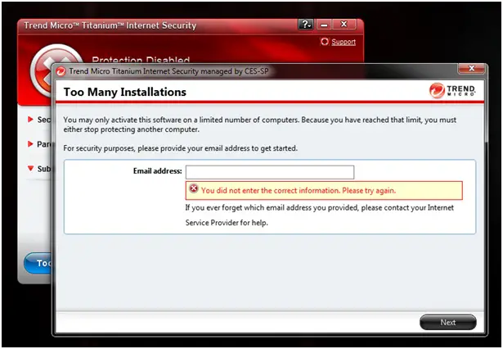This screenshot has height=349, width=503.
Task: Open the Support link in Titanium window
Action: tap(344, 42)
